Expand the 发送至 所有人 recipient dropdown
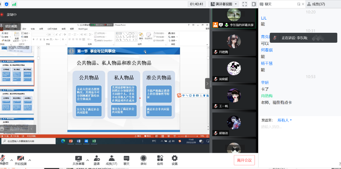 [285, 120]
